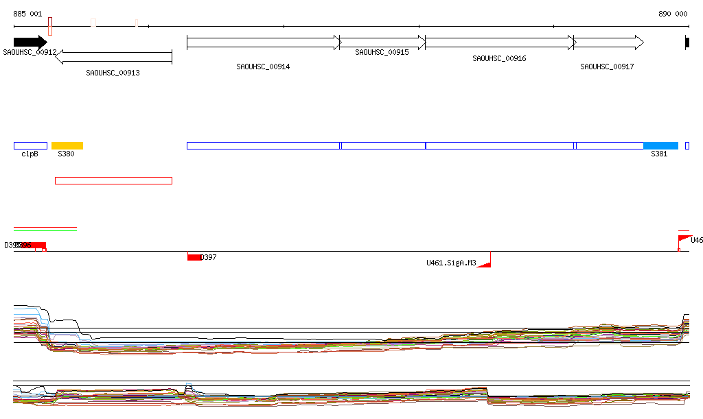Viewport: 703px width, 419px height.
Task: Click the SAOUHSC_00913 text label
Action: (x=113, y=73)
